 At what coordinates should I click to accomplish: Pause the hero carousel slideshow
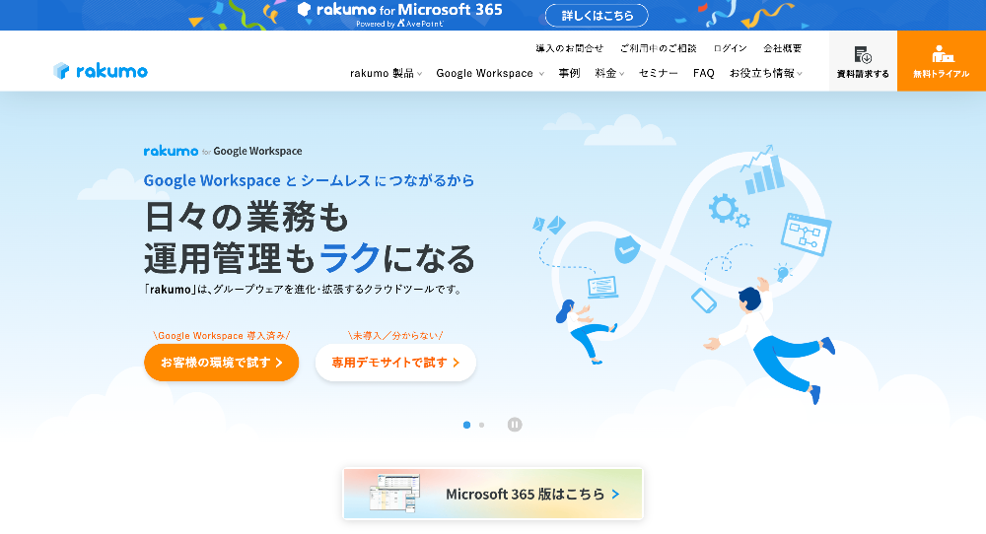coord(515,425)
